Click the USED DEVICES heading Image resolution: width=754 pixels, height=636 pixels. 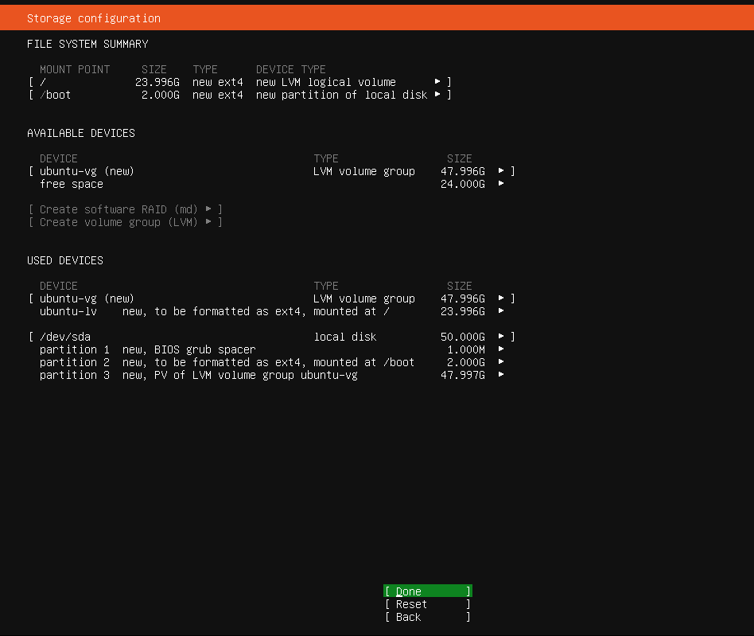tap(65, 260)
